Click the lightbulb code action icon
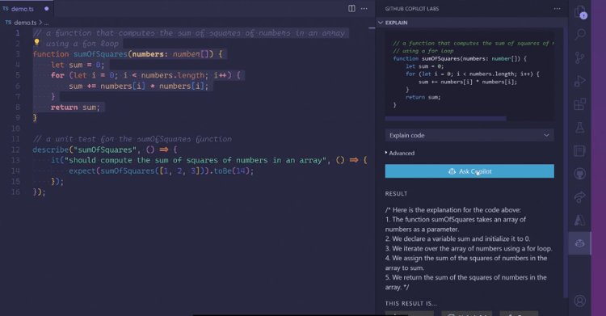 pyautogui.click(x=36, y=42)
